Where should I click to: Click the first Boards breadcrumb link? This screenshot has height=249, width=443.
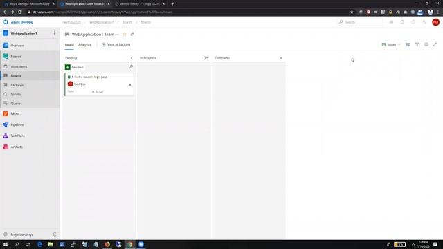coord(127,22)
